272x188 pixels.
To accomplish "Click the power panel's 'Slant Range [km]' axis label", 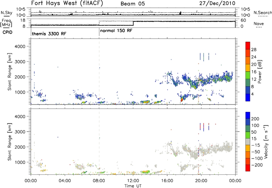I will pyautogui.click(x=10, y=72).
